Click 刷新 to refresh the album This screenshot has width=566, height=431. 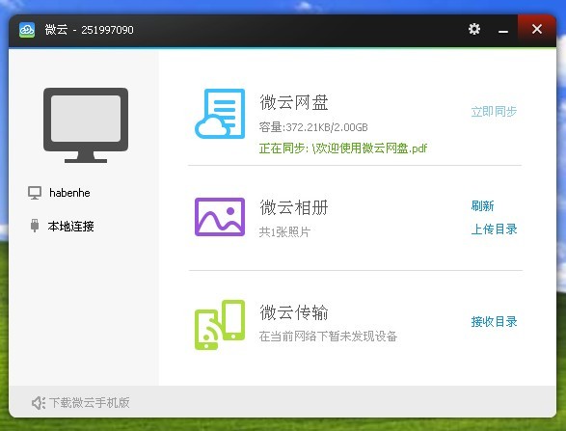(x=482, y=206)
